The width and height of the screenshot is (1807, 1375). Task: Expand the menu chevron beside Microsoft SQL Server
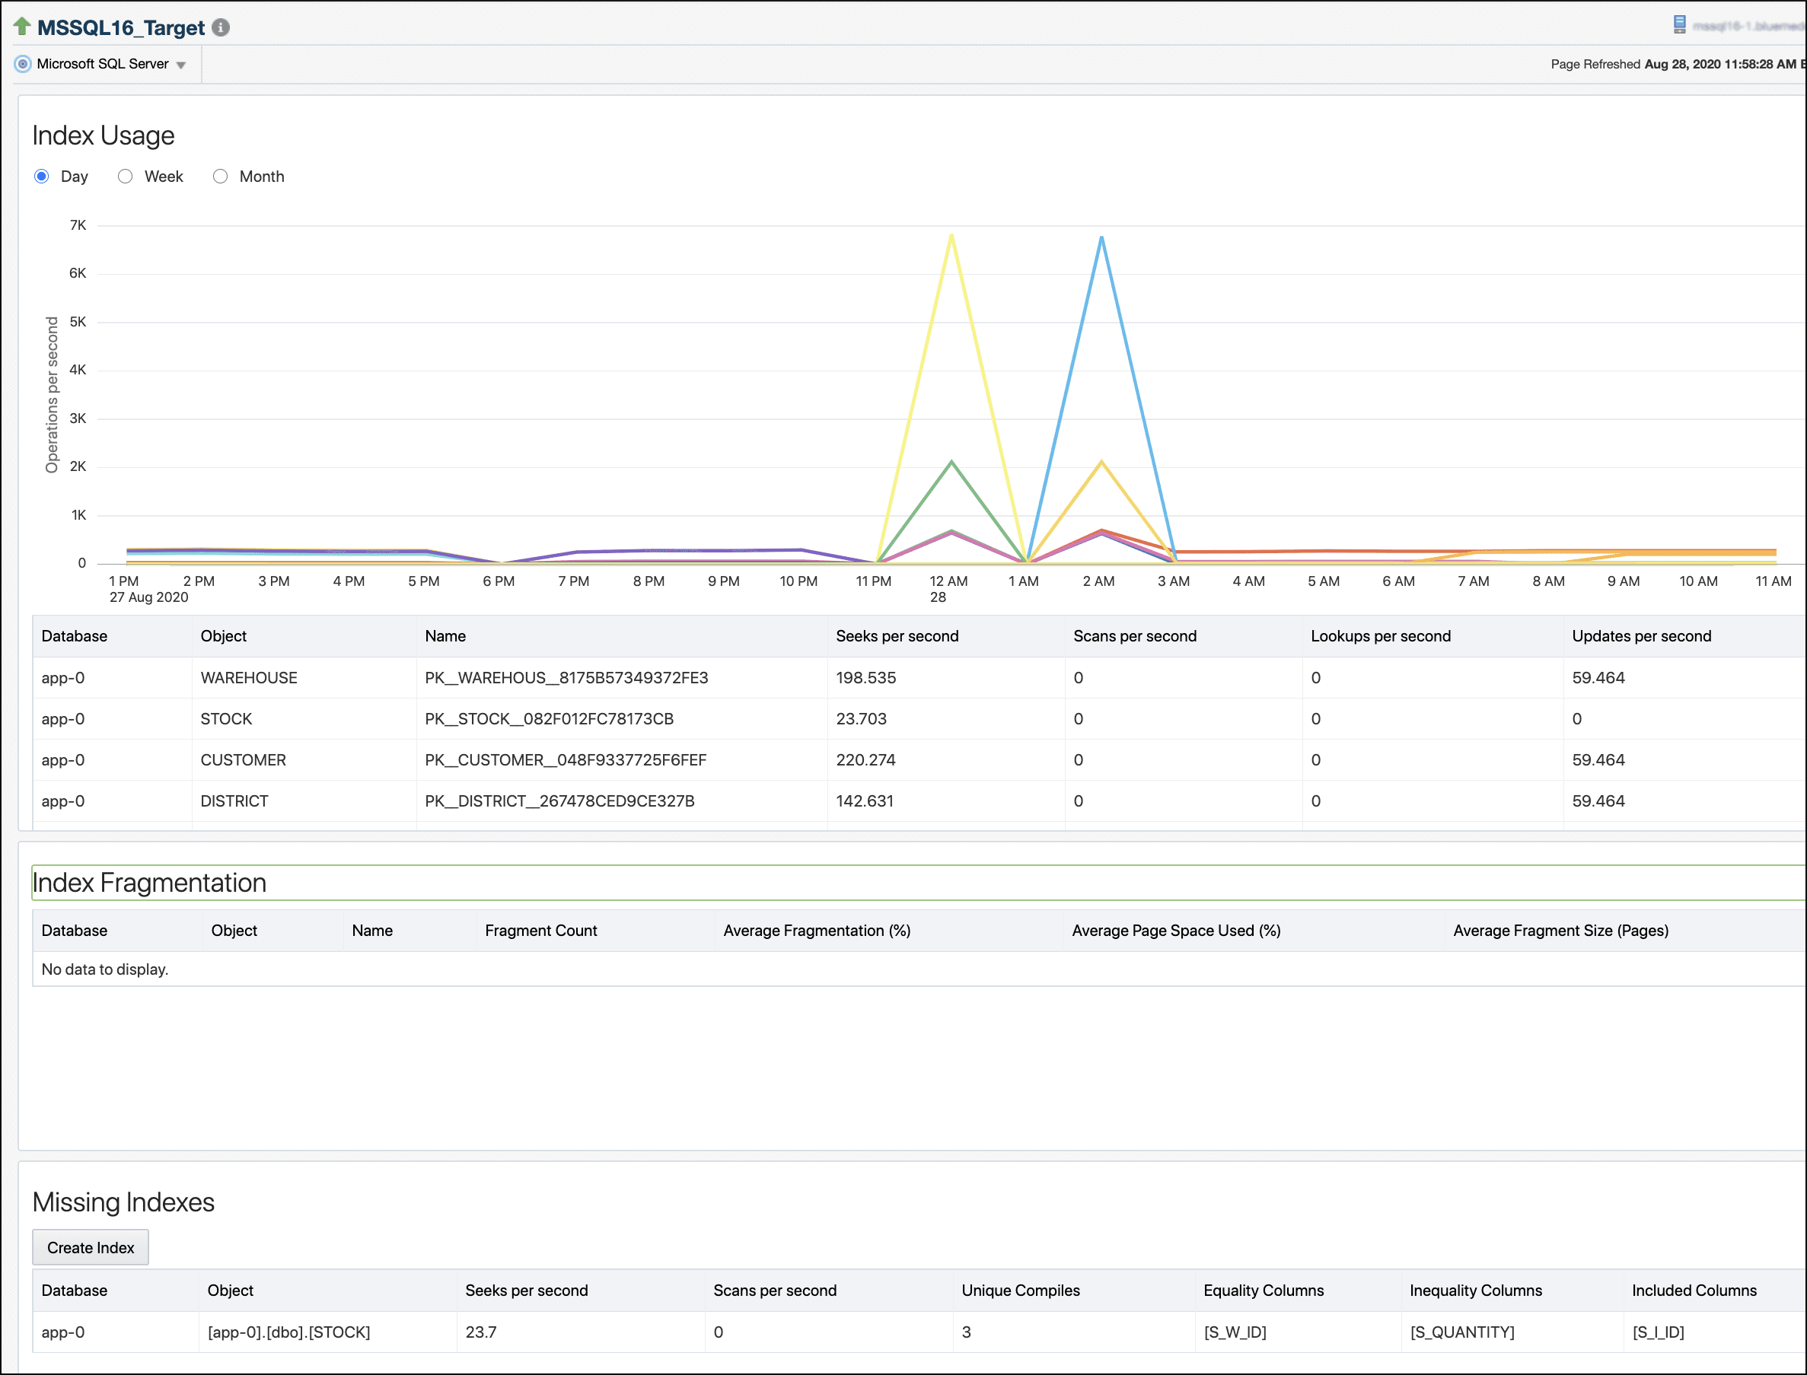point(182,64)
